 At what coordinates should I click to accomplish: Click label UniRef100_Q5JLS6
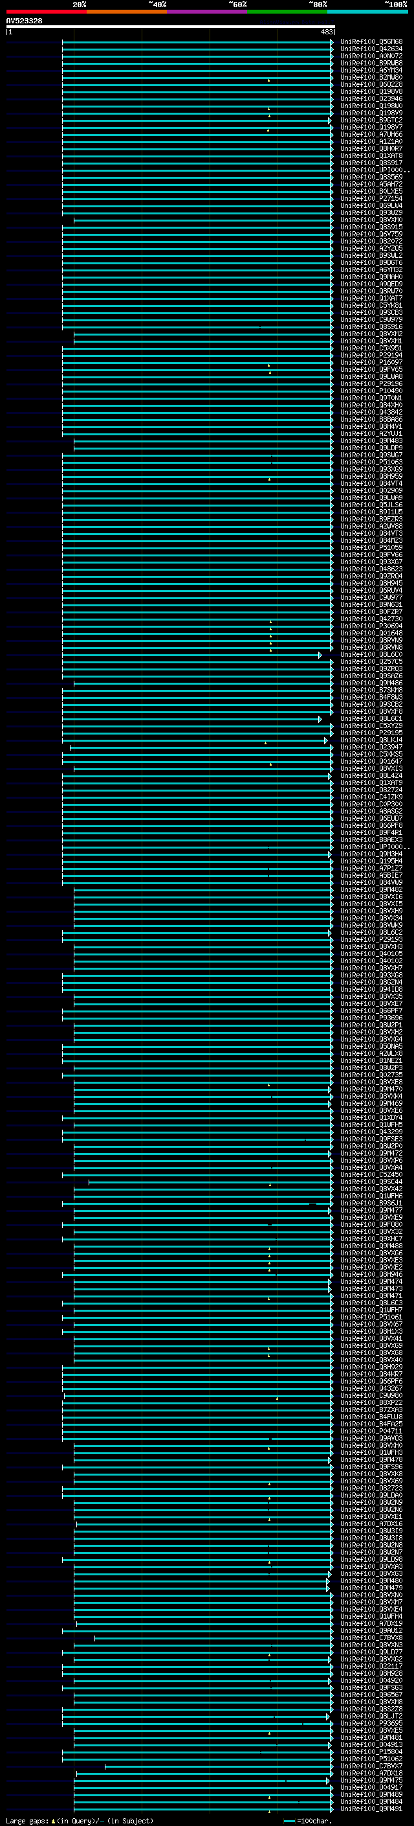371,505
